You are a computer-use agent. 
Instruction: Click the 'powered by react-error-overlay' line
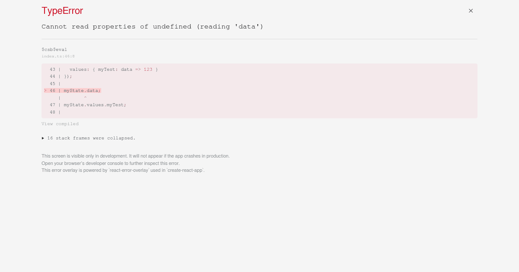pyautogui.click(x=123, y=170)
